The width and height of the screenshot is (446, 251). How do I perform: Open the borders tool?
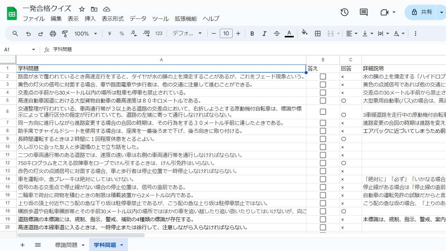tap(318, 33)
